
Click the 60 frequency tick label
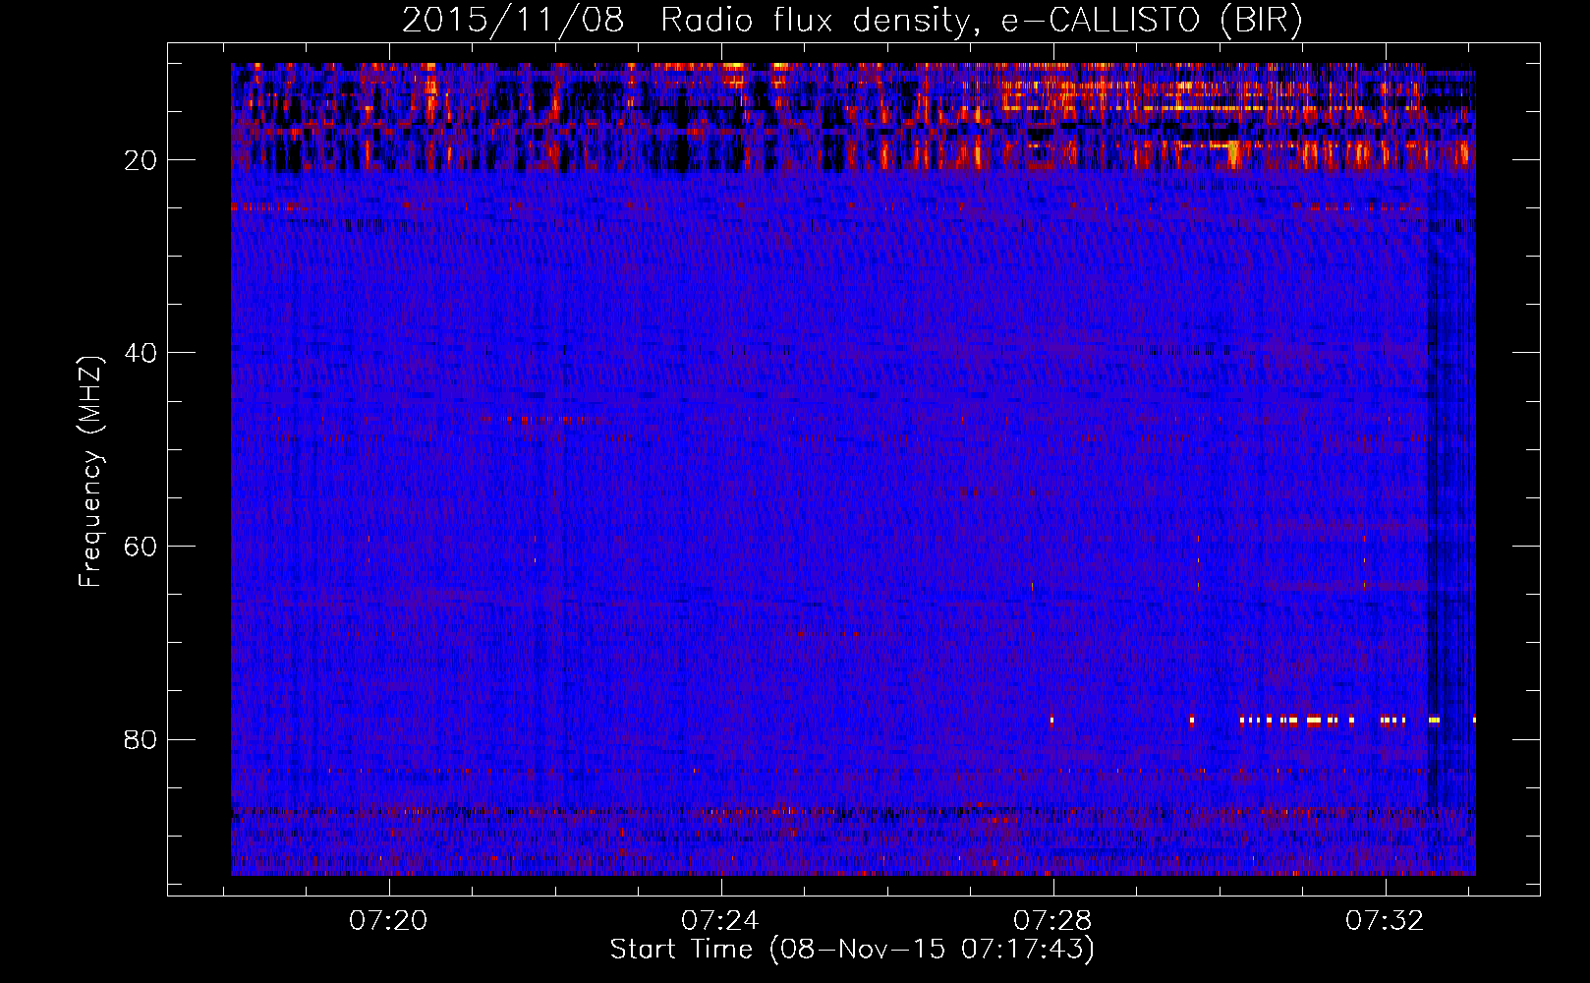[142, 547]
